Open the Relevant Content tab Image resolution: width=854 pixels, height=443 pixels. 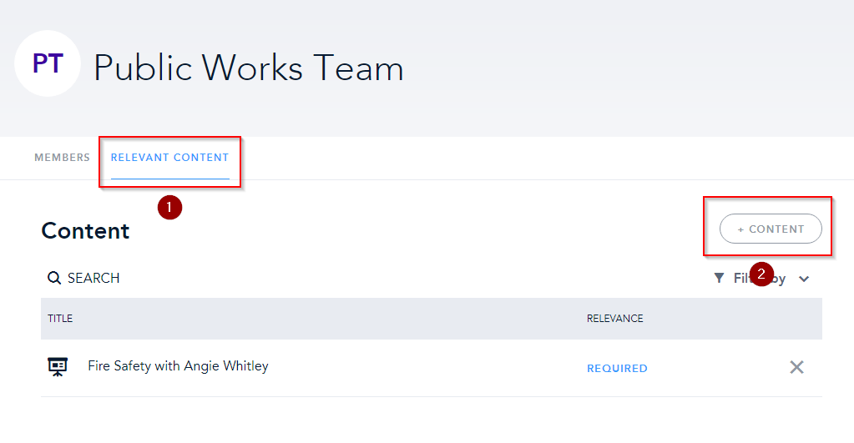point(169,158)
